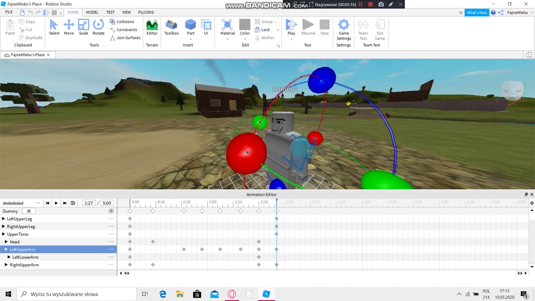
Task: Start Team Test
Action: pos(363,30)
